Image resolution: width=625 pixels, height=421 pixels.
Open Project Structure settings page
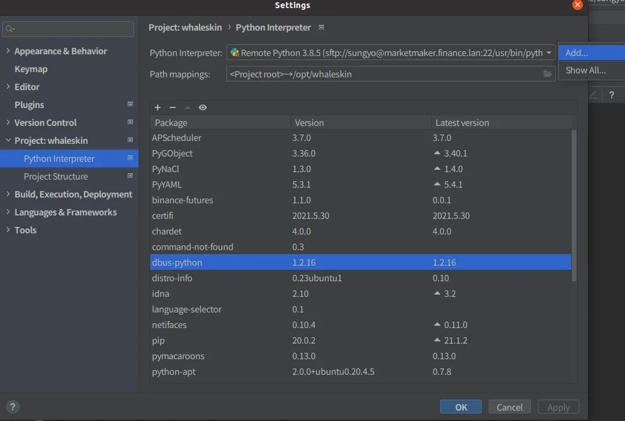56,176
